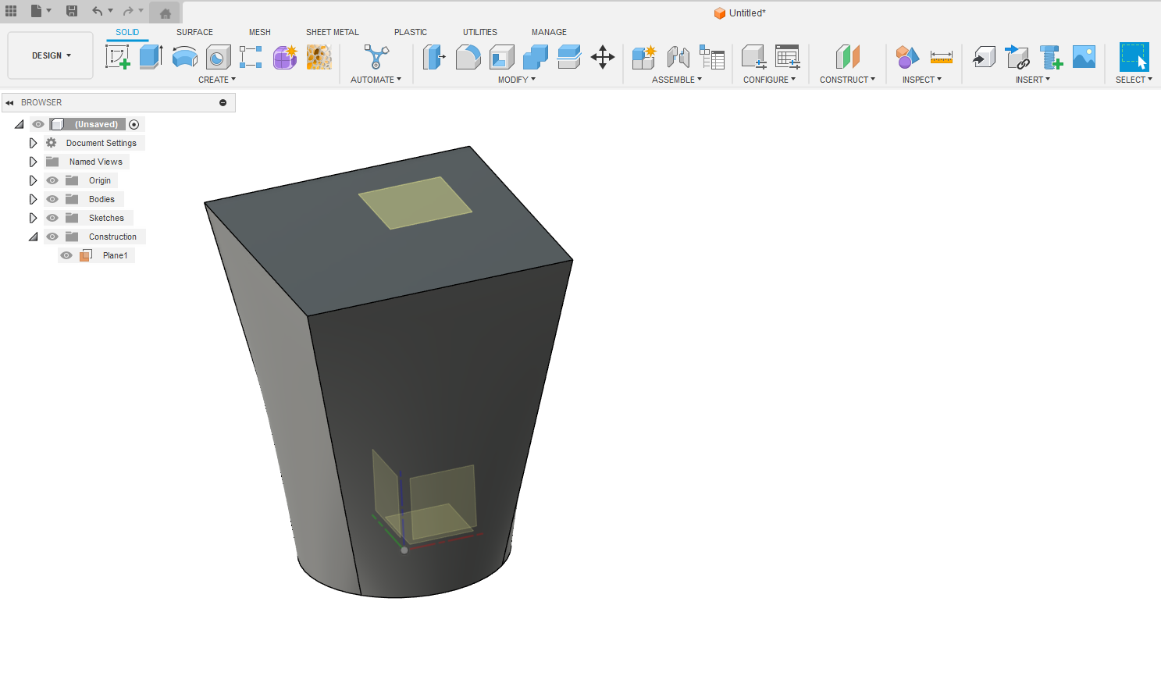This screenshot has width=1161, height=687.
Task: Toggle Construction folder visibility
Action: click(52, 237)
